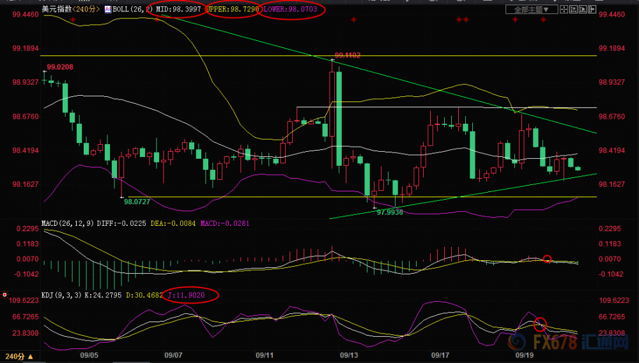Viewport: 639px width, 363px height.
Task: Click the red circle icon beside KDJ label
Action: (x=4, y=294)
